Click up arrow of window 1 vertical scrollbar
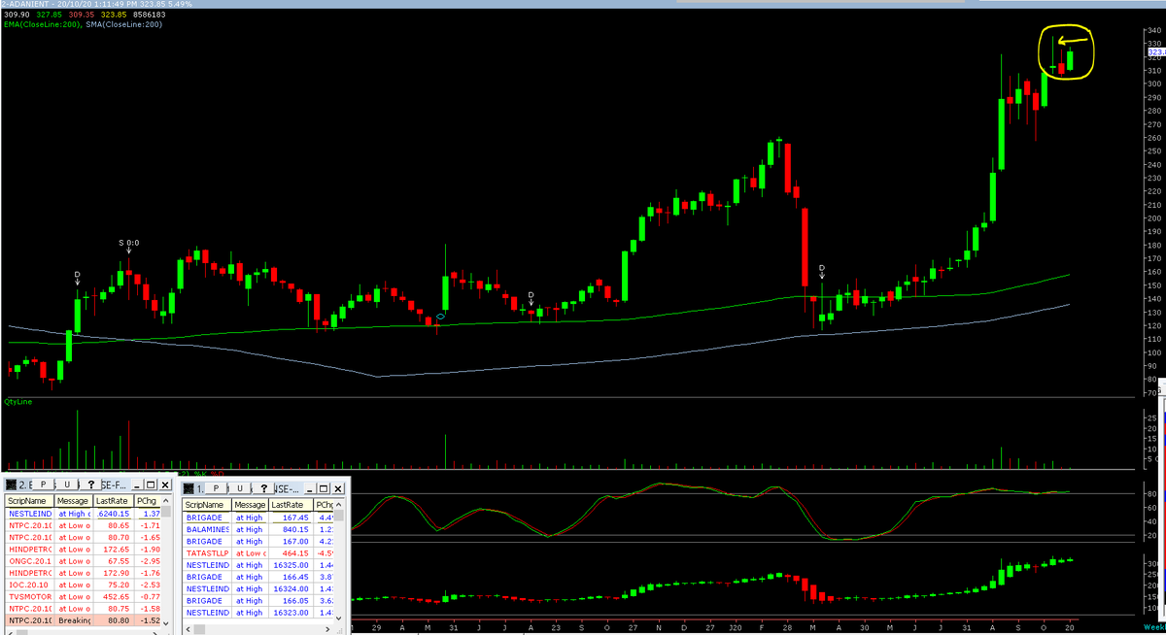 (x=338, y=505)
